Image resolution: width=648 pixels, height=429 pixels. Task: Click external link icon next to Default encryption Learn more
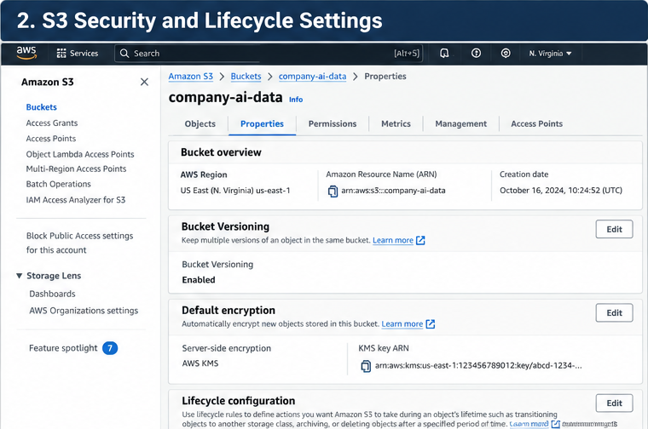pos(431,323)
